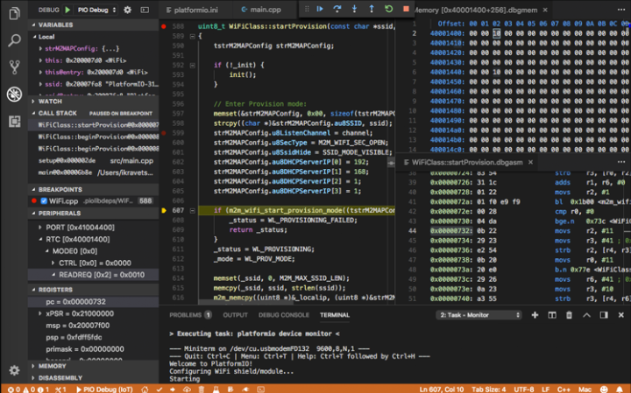Screen dimensions: 631x393
Task: Open the Explorer view in activity bar
Action: [13, 12]
